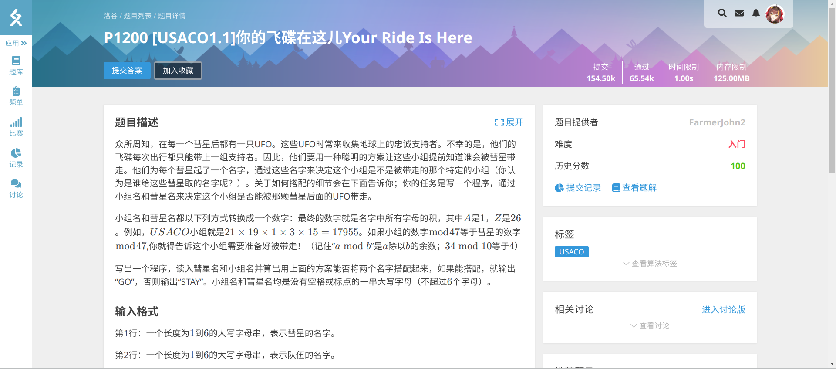This screenshot has height=369, width=836.
Task: Expand the 应用 sidebar menu
Action: coord(16,43)
